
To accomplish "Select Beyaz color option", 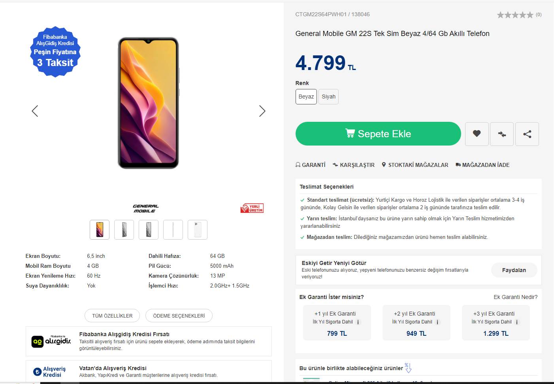I will click(x=306, y=97).
